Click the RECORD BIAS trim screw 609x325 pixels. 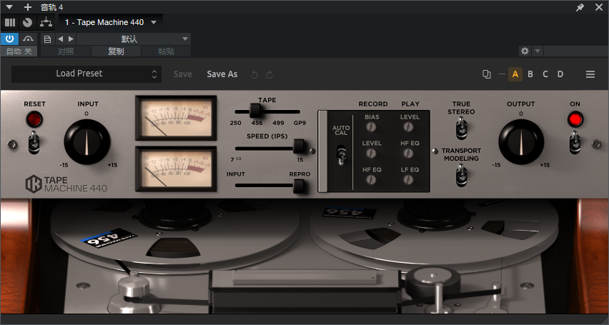pos(372,127)
